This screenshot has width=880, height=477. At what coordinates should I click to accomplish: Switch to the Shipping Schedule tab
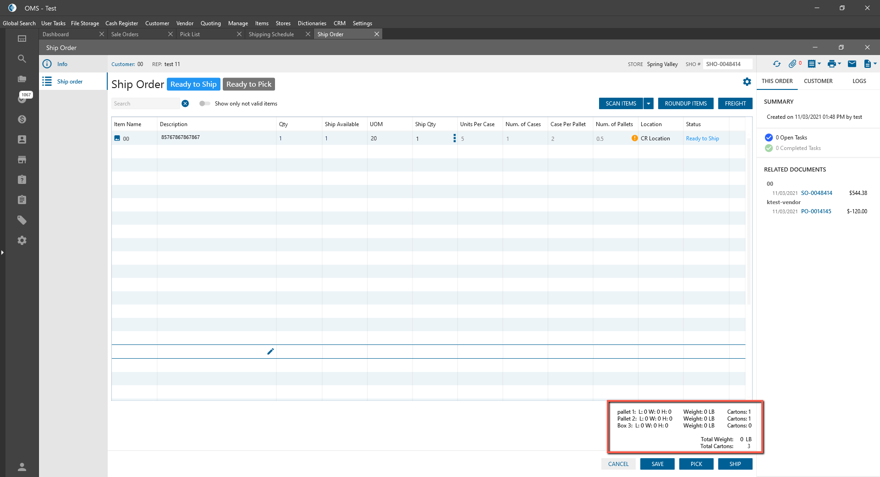click(271, 34)
